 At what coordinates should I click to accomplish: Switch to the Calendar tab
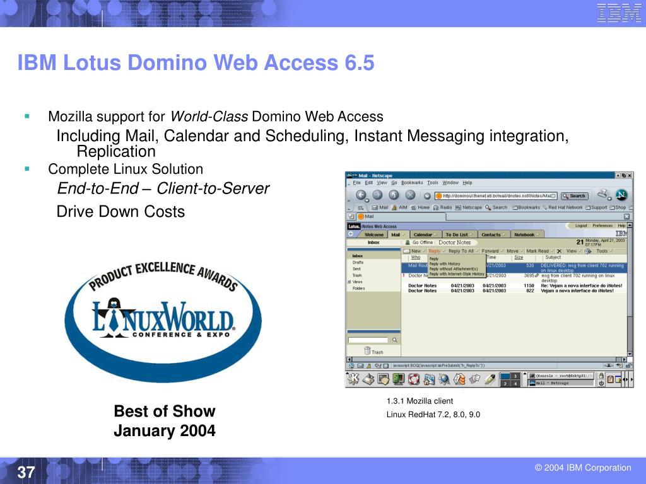[x=425, y=234]
